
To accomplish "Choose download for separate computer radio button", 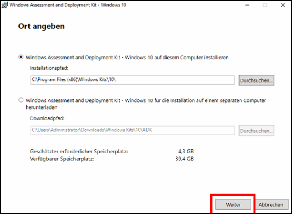I will pos(21,100).
